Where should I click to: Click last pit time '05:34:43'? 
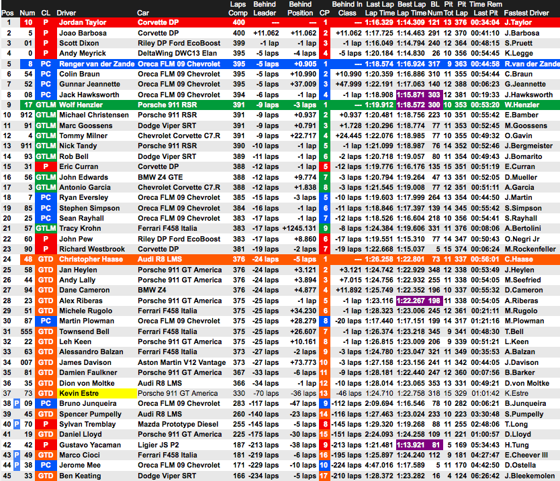[485, 445]
